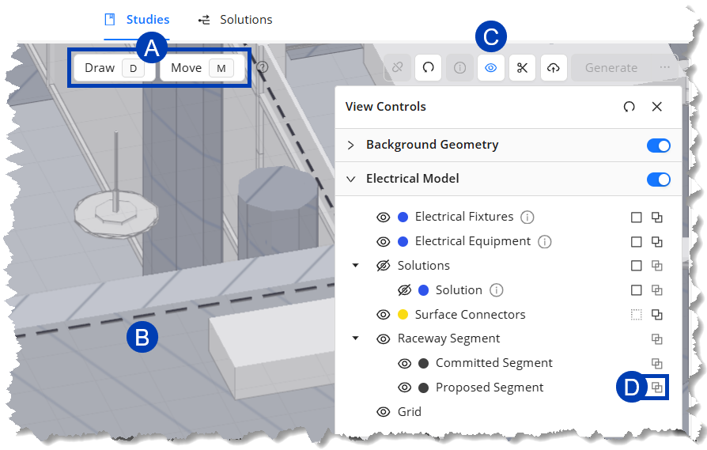Screen dimensions: 707x450
Task: Click the Generate button
Action: point(611,68)
